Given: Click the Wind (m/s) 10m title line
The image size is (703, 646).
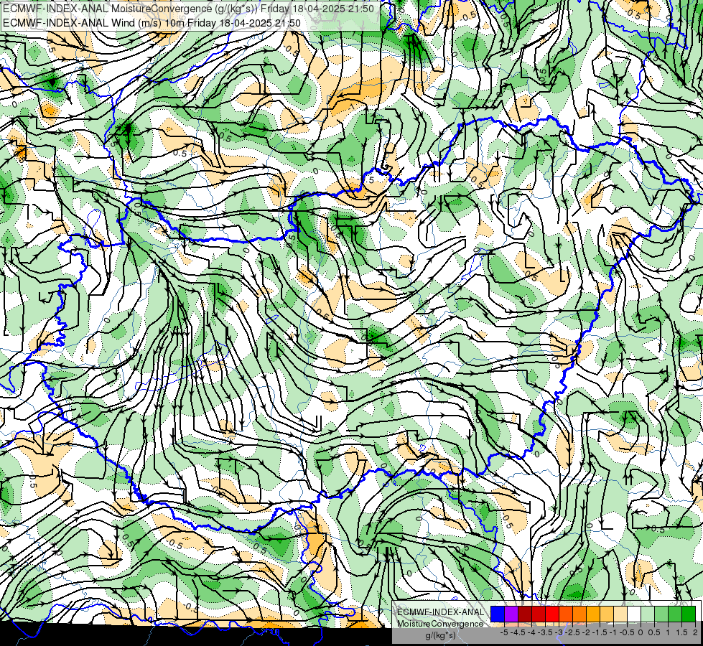Looking at the screenshot, I should pyautogui.click(x=152, y=23).
